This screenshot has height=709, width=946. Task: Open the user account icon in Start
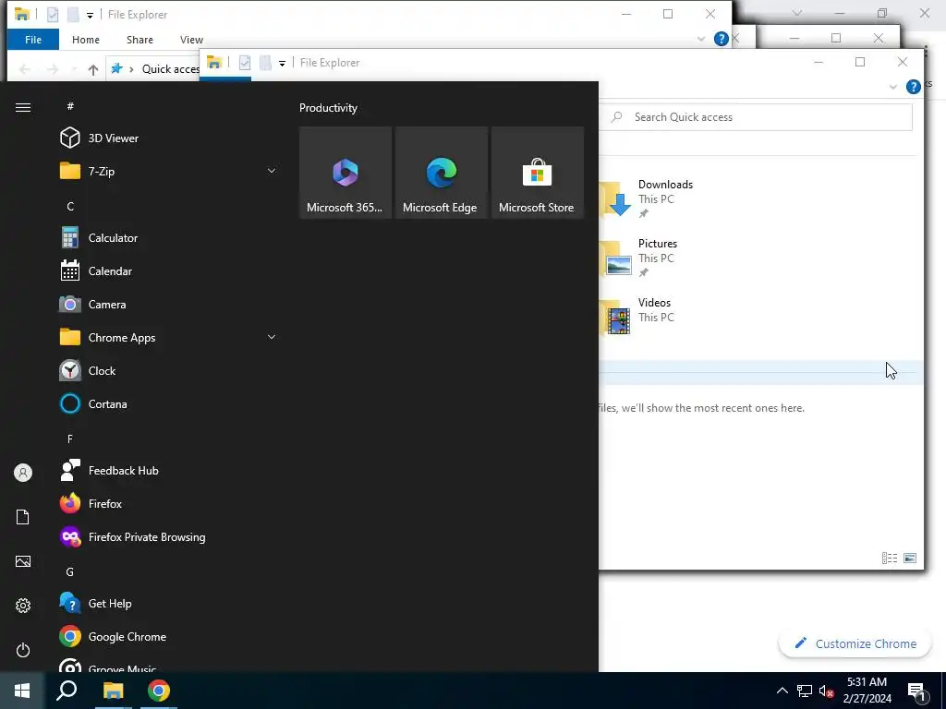(23, 473)
